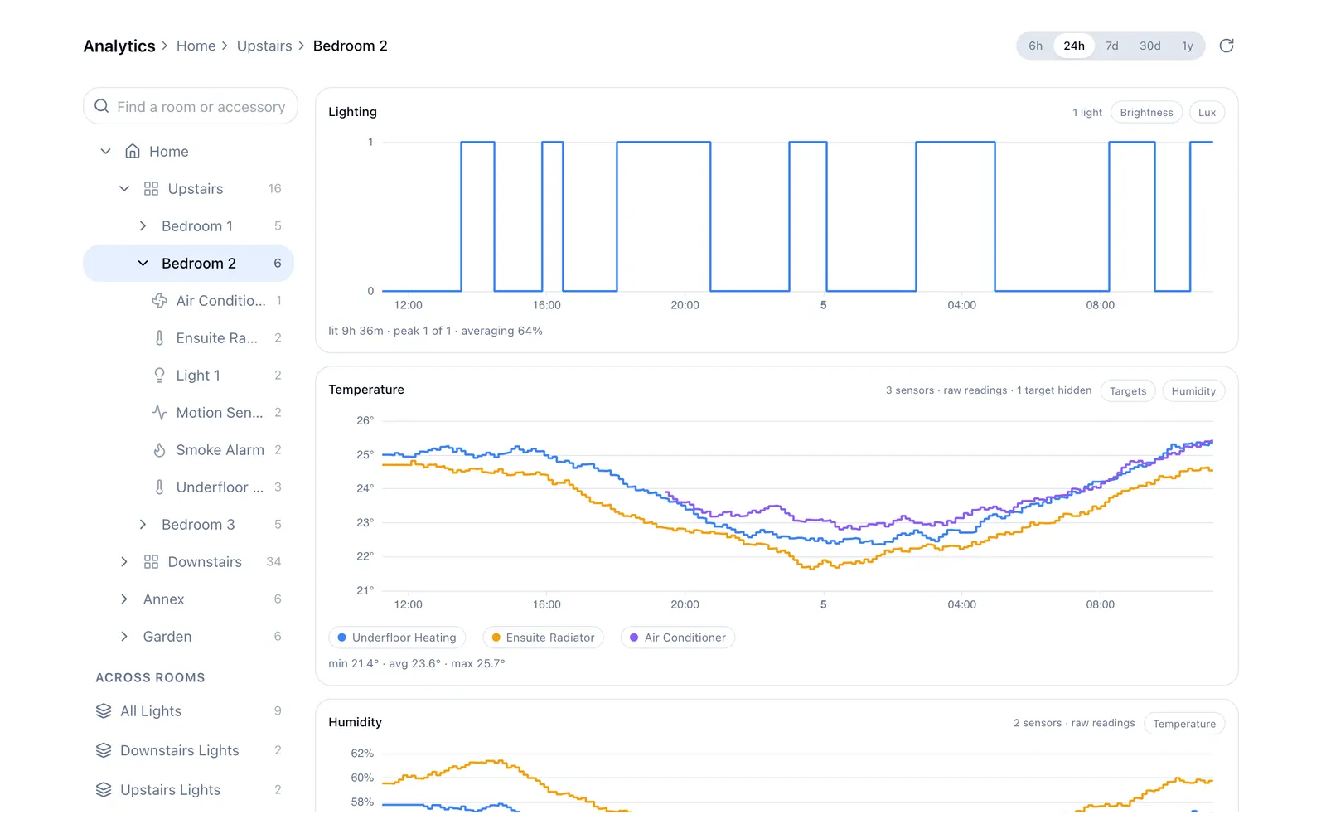Image resolution: width=1326 pixels, height=829 pixels.
Task: Expand the Downstairs node
Action: click(x=124, y=562)
